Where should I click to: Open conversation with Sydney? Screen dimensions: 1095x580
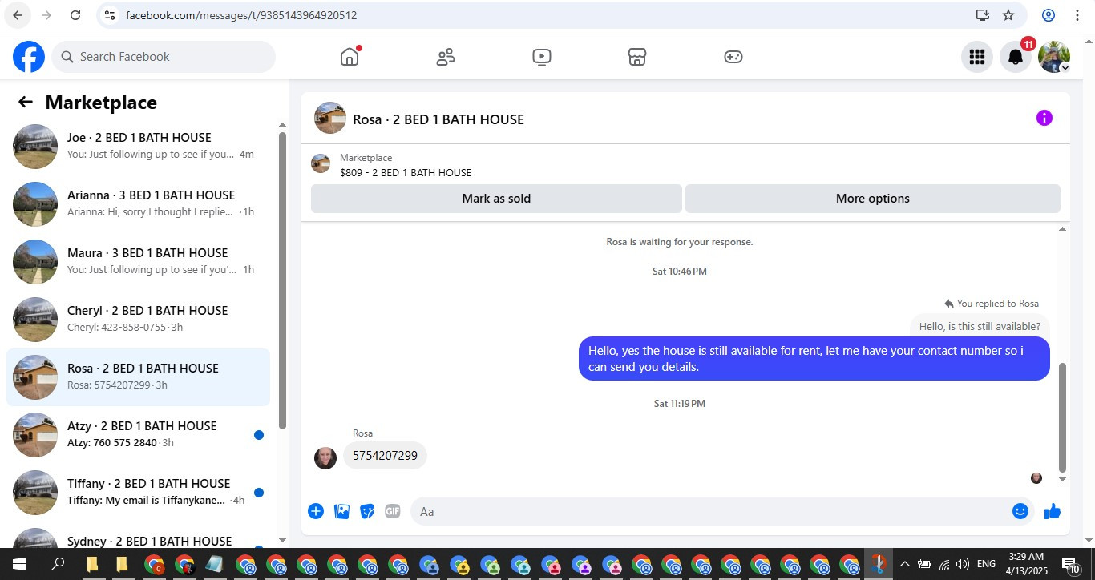pyautogui.click(x=138, y=537)
